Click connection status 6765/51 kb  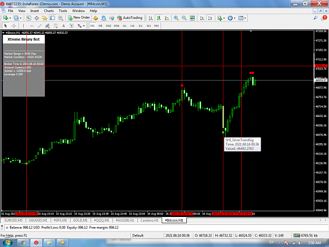[305, 235]
